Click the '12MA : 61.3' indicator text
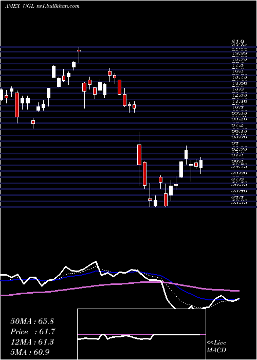Screen dimensions: 257x360 tap(32, 342)
